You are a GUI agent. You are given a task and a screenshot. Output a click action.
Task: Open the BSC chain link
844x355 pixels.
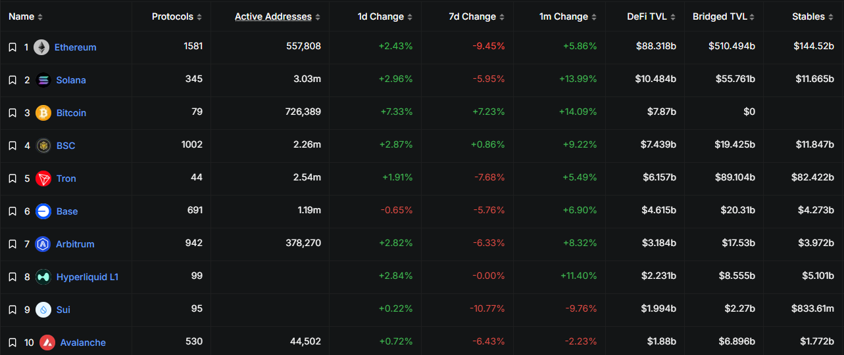(66, 146)
